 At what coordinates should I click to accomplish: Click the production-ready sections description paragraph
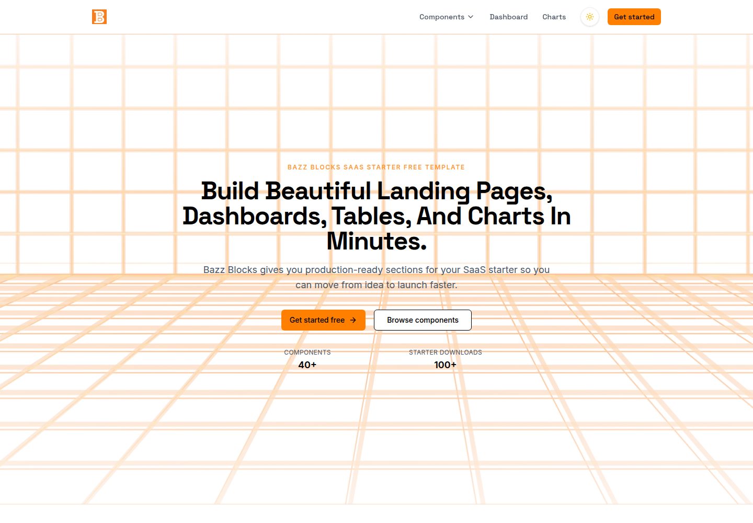click(376, 277)
